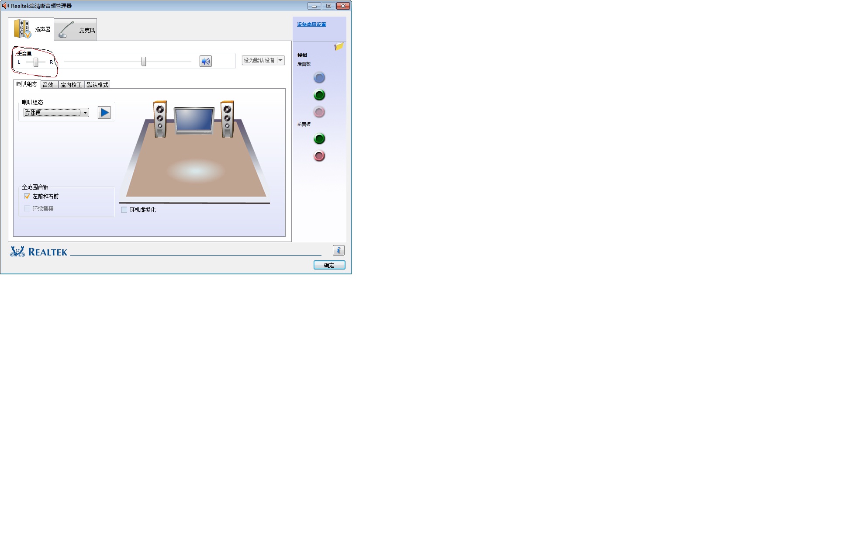This screenshot has height=560, width=843.
Task: Open the 默认格式 default format tab
Action: 97,85
